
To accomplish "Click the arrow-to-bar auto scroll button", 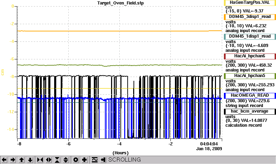I will pyautogui.click(x=103, y=160).
